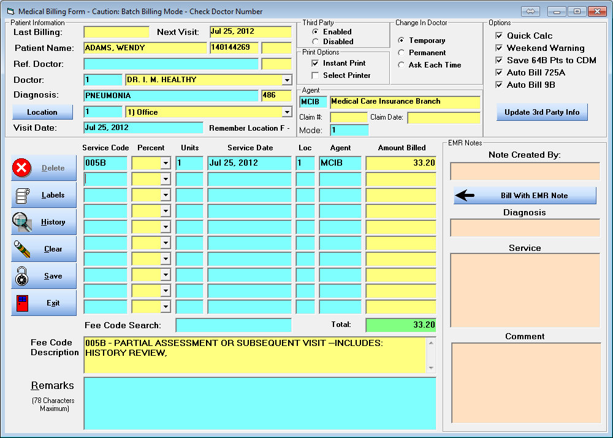The width and height of the screenshot is (613, 438).
Task: Toggle the Weekend Warning checkbox
Action: tap(499, 48)
